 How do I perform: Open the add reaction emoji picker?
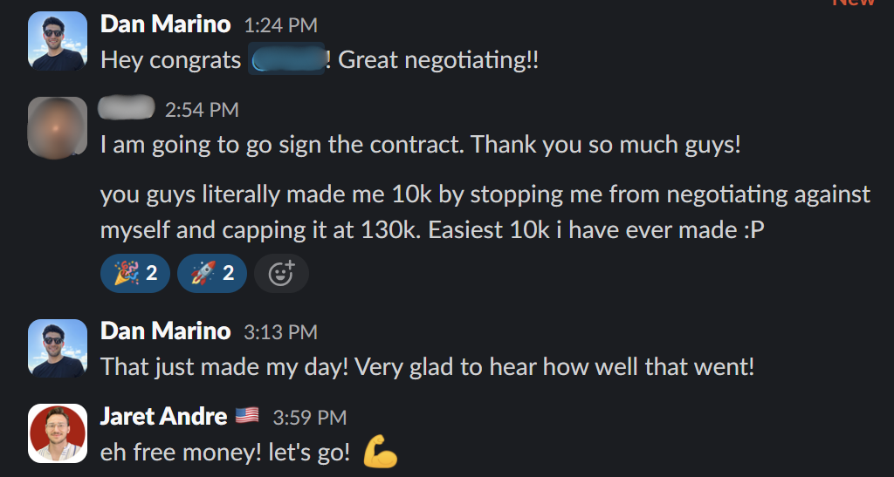pos(280,274)
